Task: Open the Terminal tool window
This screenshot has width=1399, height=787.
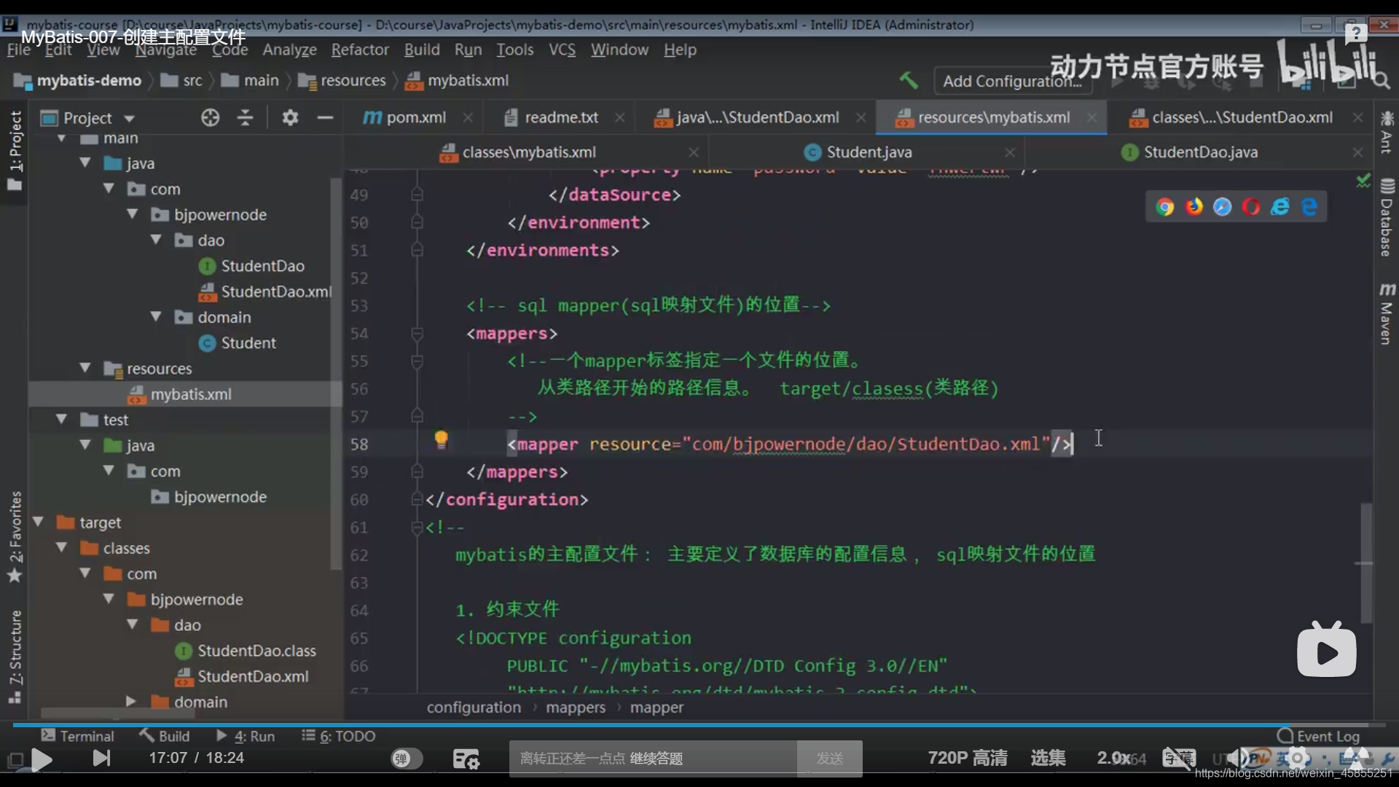Action: click(77, 736)
